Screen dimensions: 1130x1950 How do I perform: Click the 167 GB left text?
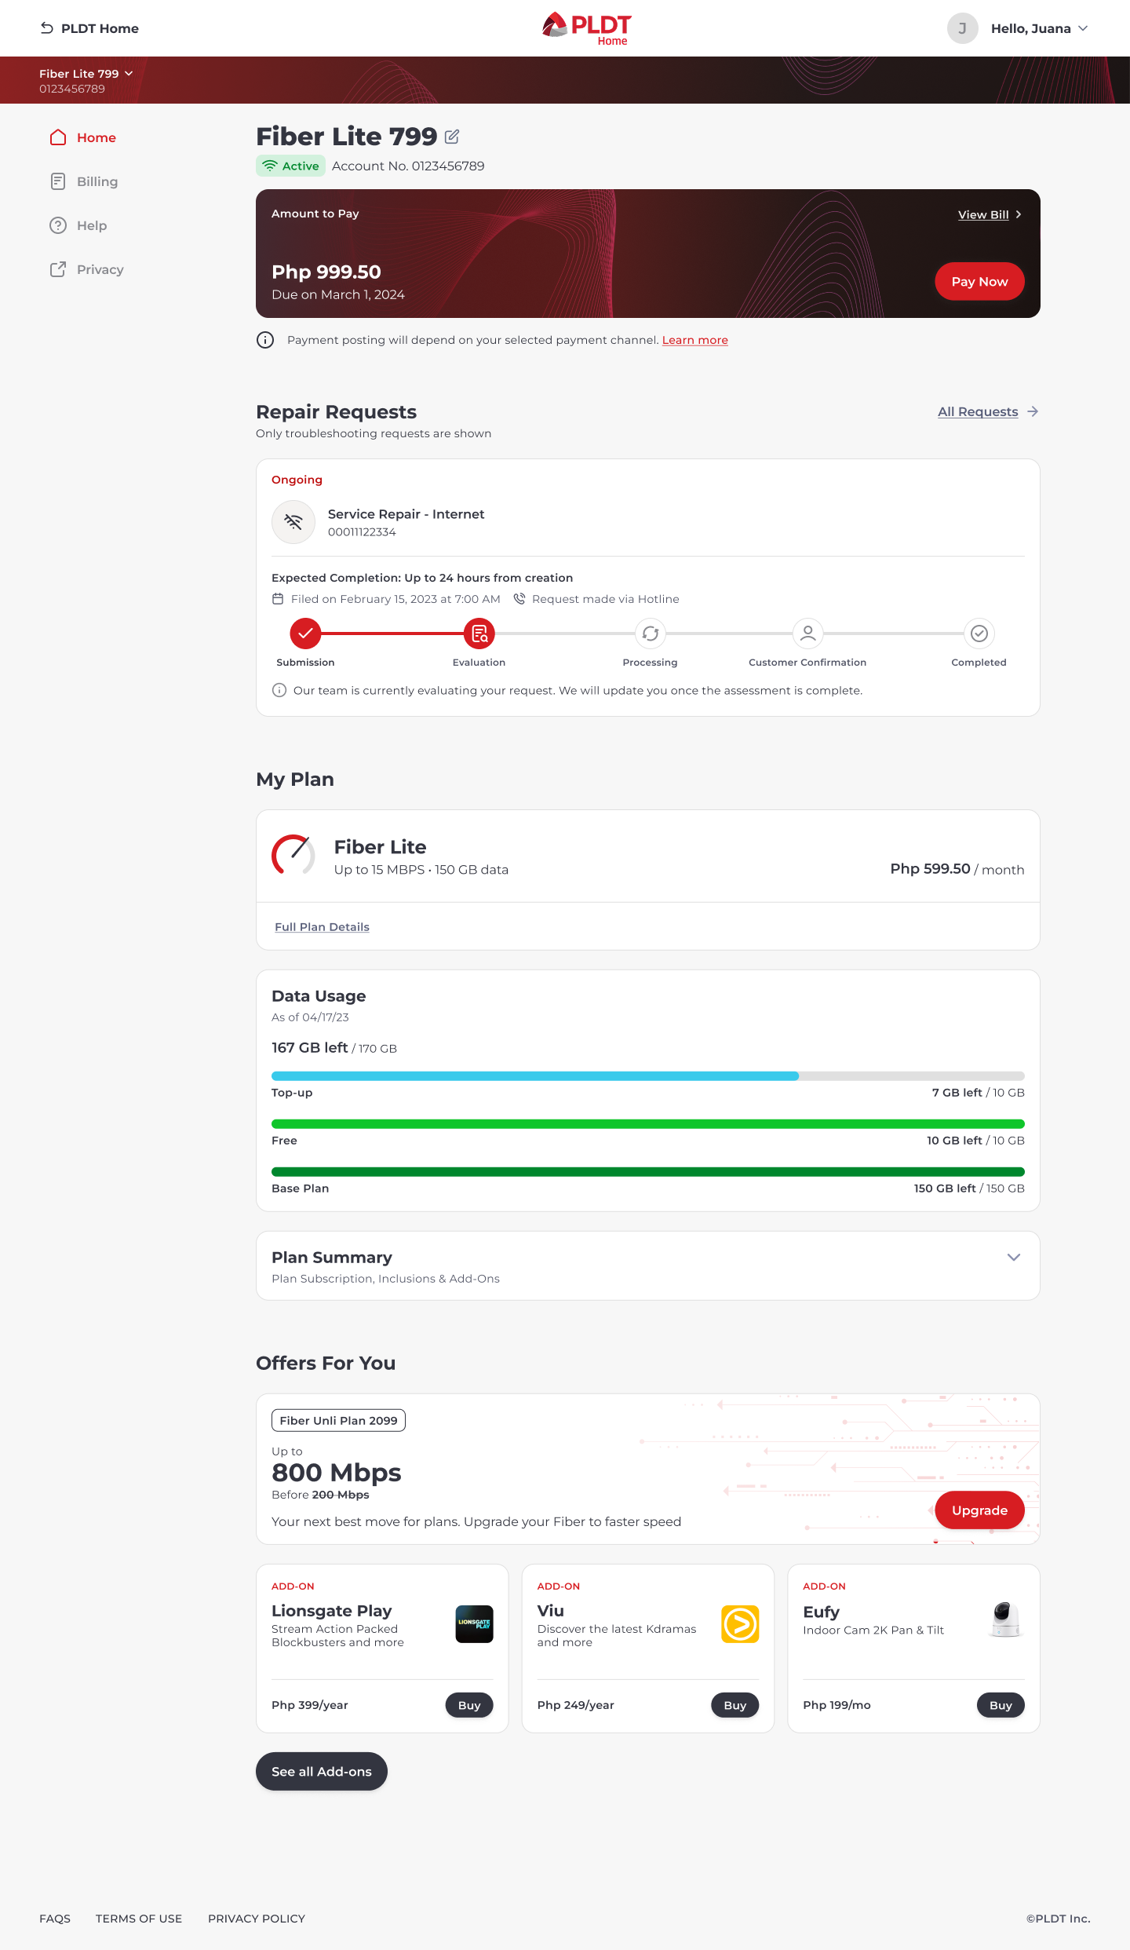pos(310,1047)
